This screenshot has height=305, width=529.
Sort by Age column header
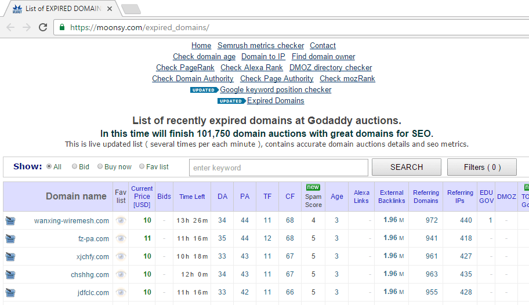[336, 197]
